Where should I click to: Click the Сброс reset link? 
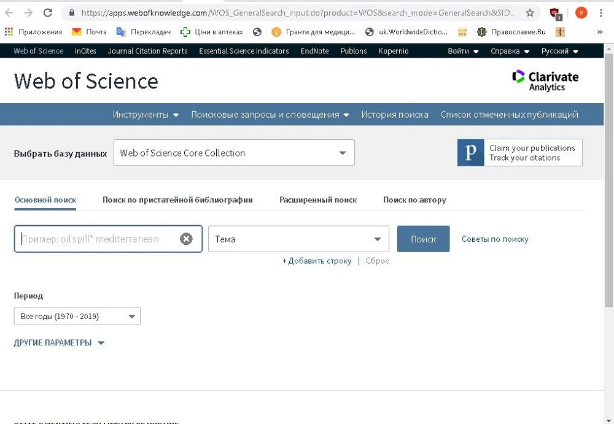pyautogui.click(x=378, y=261)
